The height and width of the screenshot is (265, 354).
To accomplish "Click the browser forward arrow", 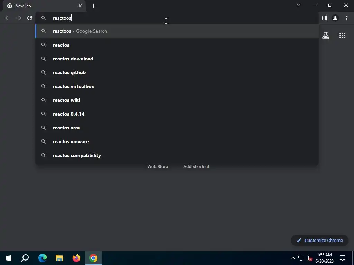I will 19,18.
